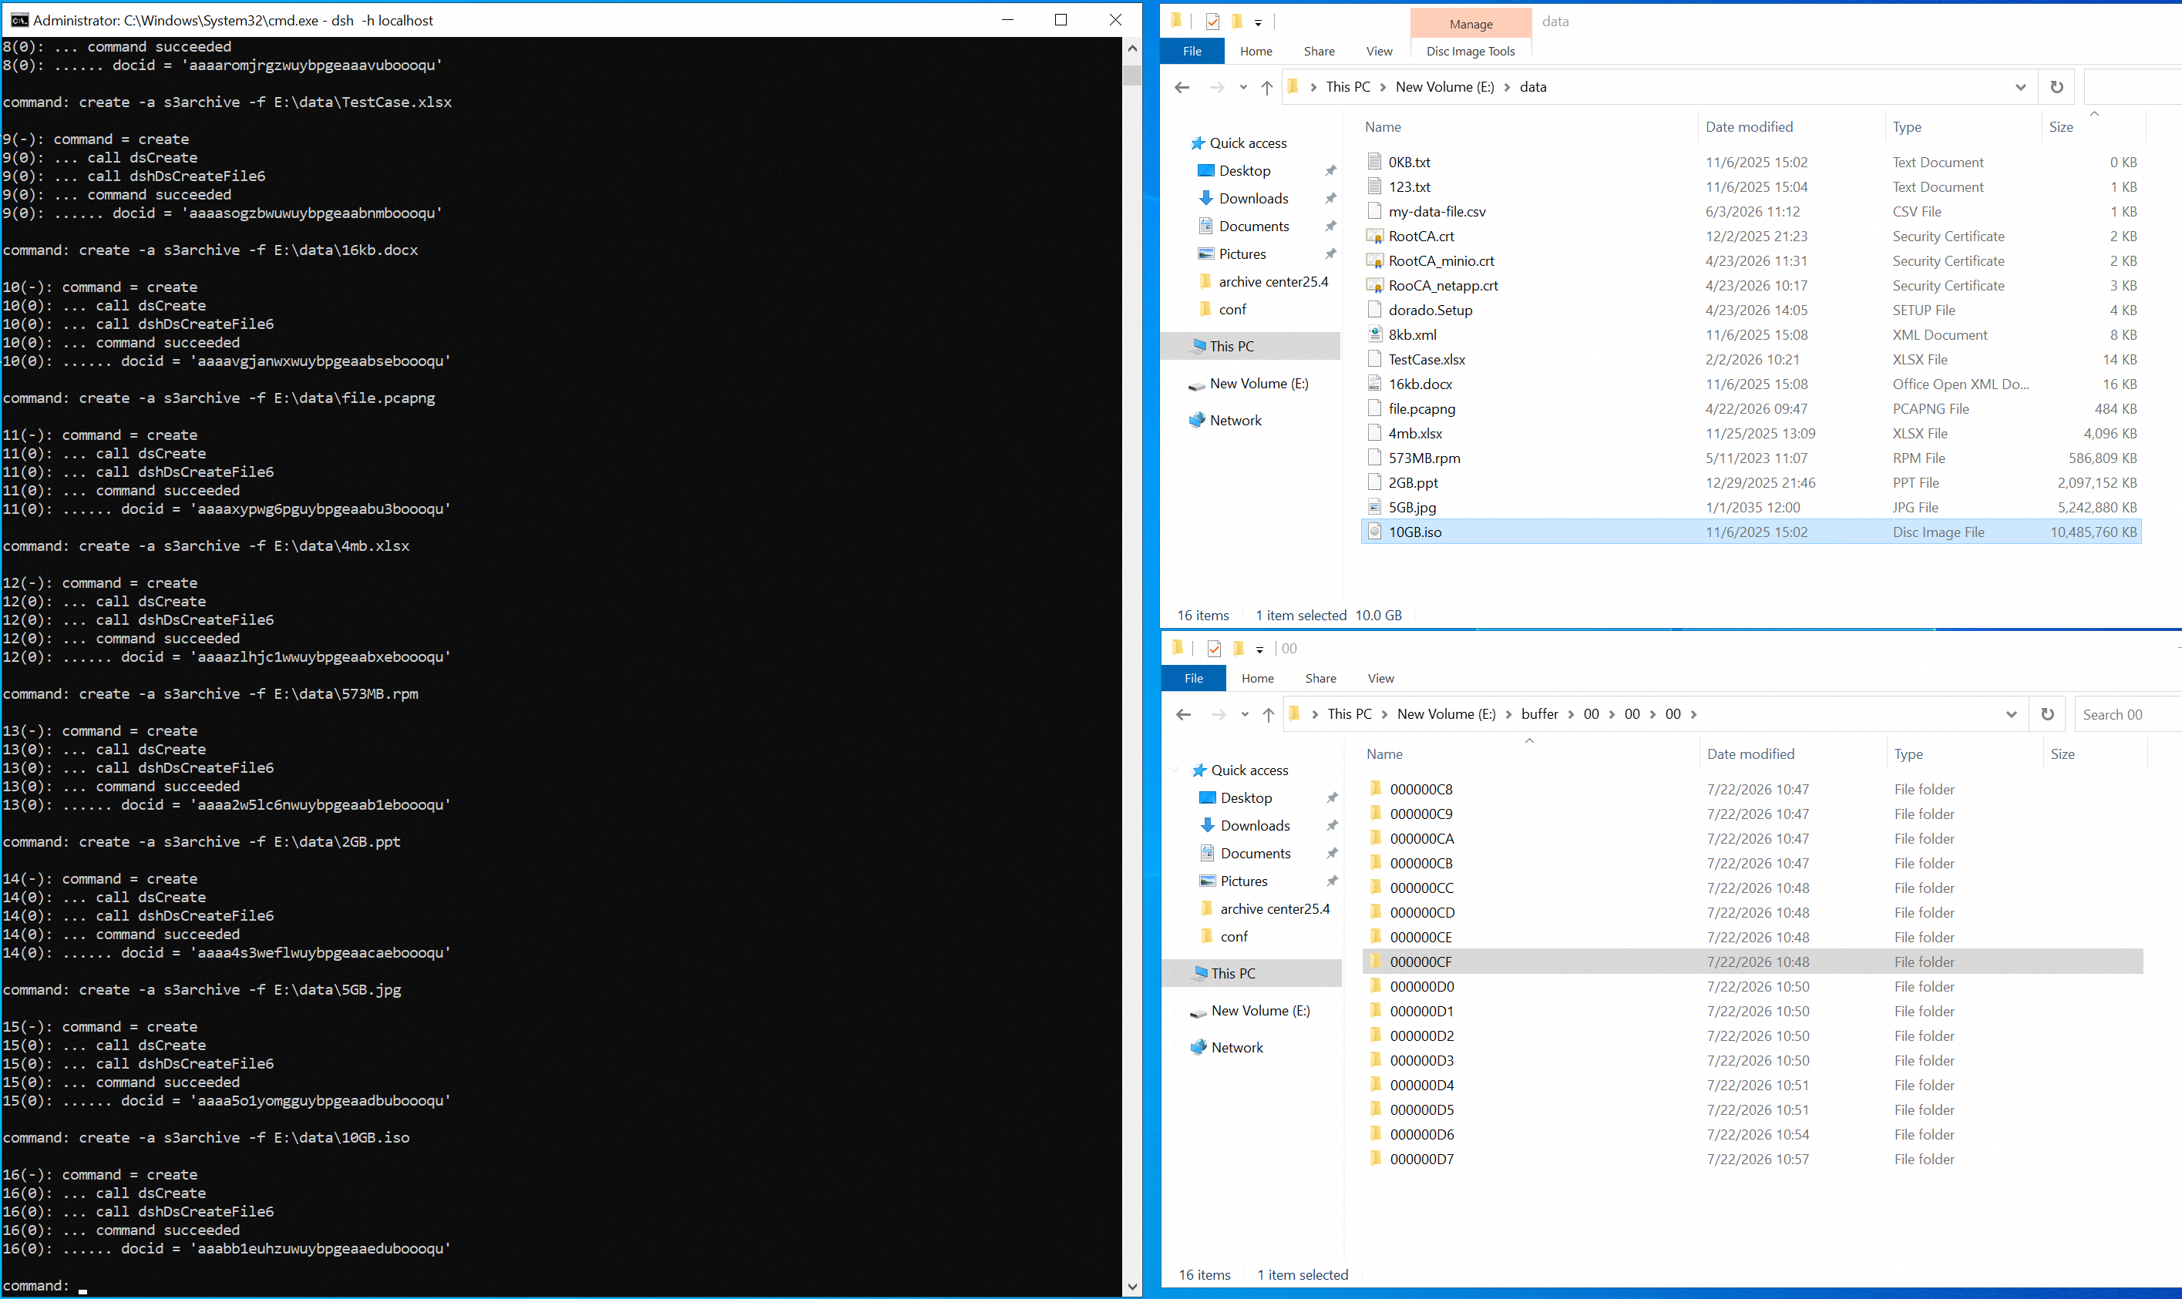Open Documents in data window sidebar
Viewport: 2182px width, 1299px height.
coord(1254,226)
